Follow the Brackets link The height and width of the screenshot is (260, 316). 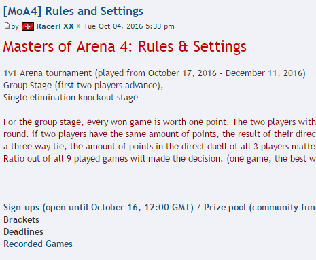pos(21,219)
